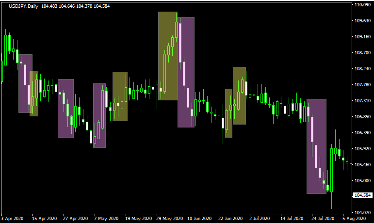This screenshot has width=374, height=223.
Task: Click the 14 Jul 2020 date label
Action: click(x=292, y=219)
